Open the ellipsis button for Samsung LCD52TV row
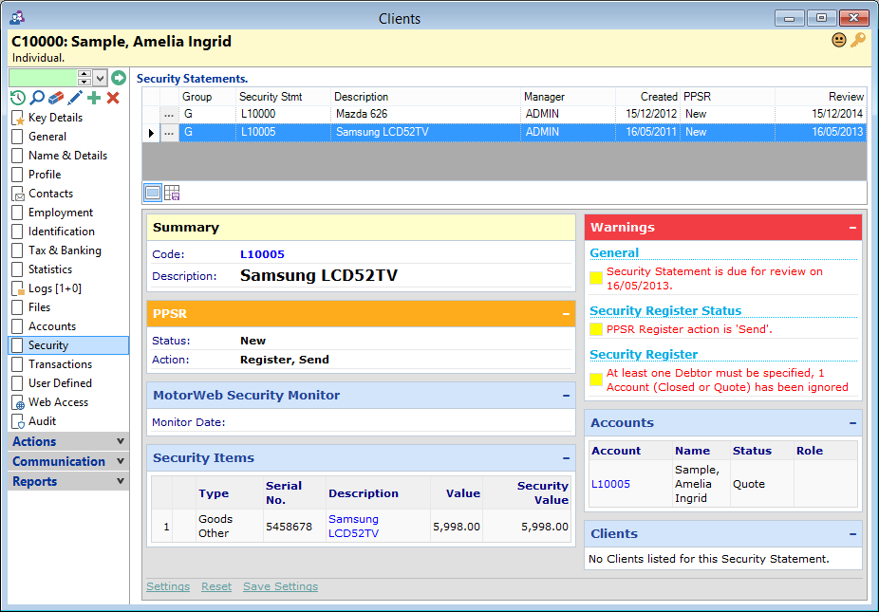 pyautogui.click(x=169, y=133)
